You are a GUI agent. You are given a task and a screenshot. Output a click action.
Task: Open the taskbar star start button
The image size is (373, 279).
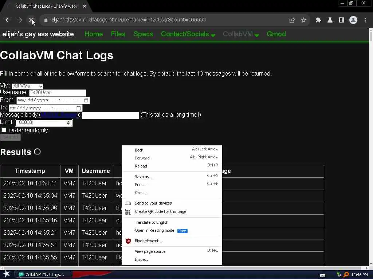(x=7, y=274)
